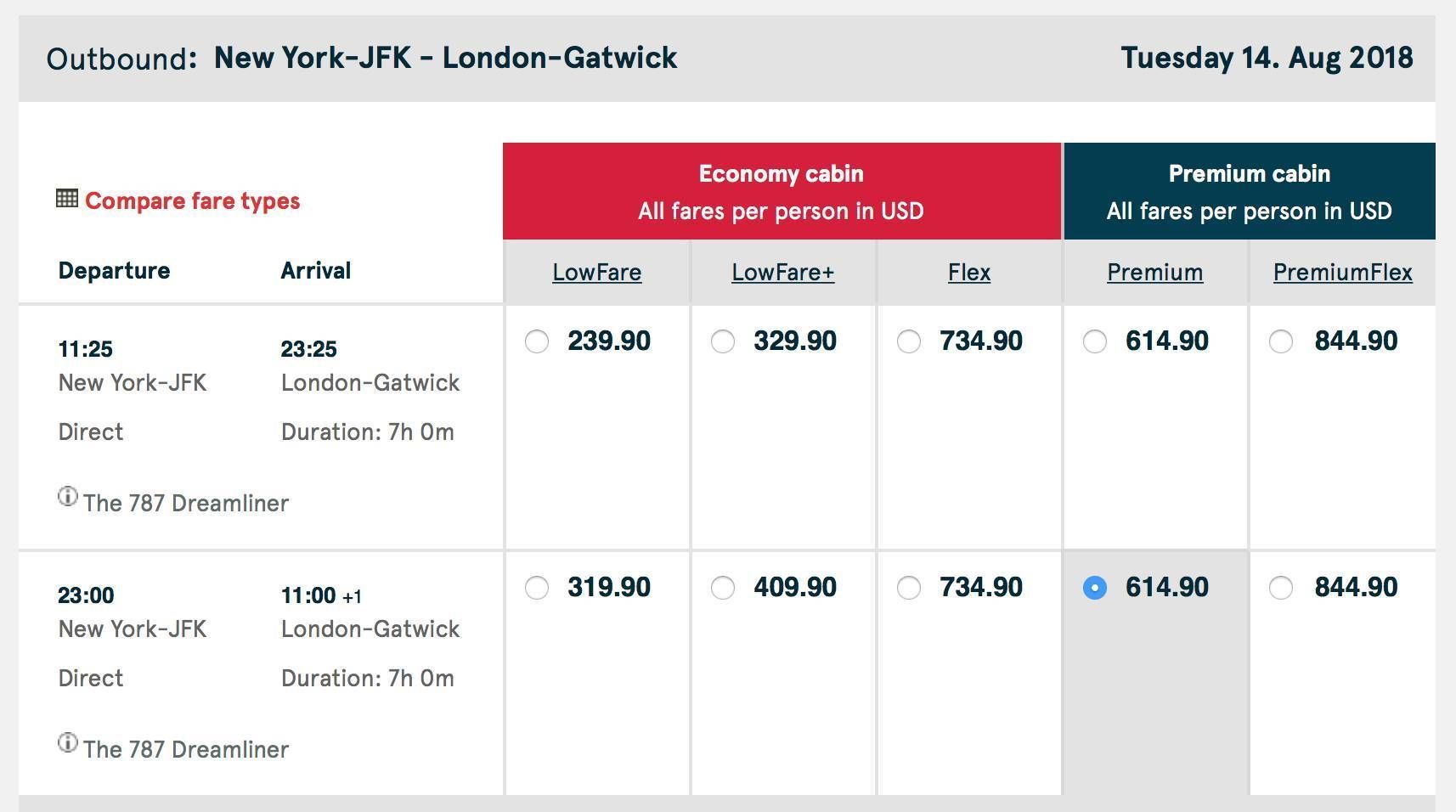Open the LowFare column header link
Image resolution: width=1456 pixels, height=812 pixels.
tap(597, 273)
